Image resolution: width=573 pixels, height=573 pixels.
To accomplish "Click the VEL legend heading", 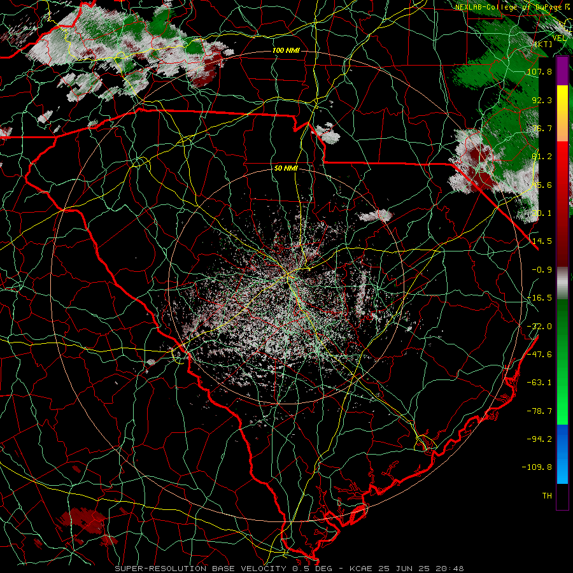I will (560, 38).
